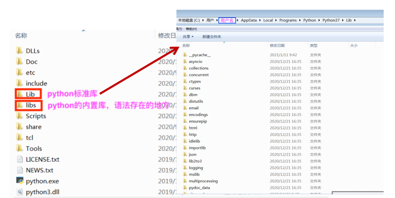The image size is (395, 198).
Task: Navigate to 用户名 breadcrumb segment
Action: point(227,20)
